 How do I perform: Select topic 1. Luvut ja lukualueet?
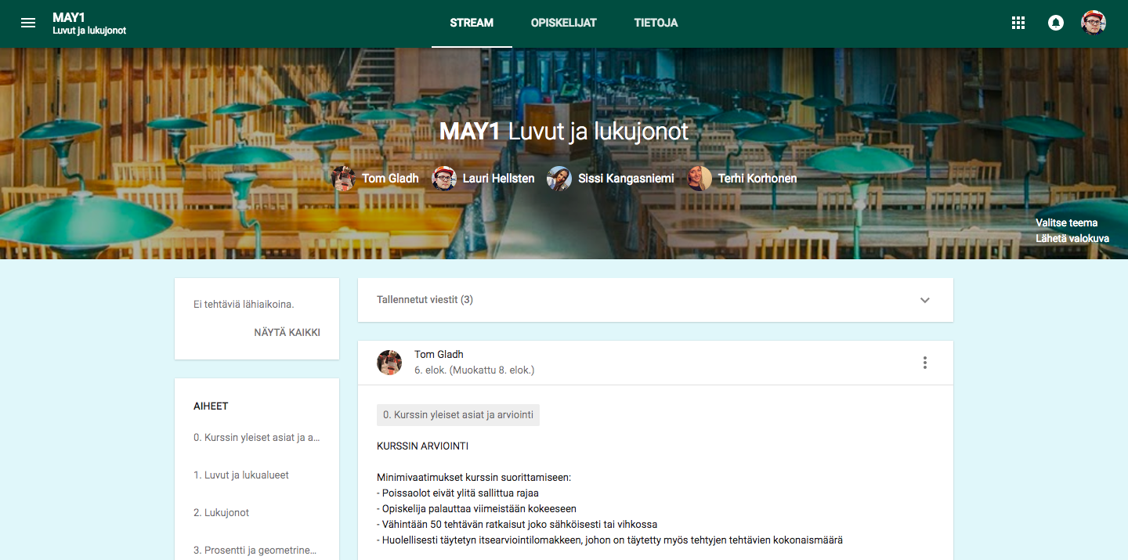click(x=241, y=475)
